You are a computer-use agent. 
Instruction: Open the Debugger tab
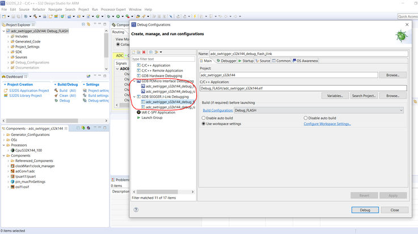click(226, 61)
